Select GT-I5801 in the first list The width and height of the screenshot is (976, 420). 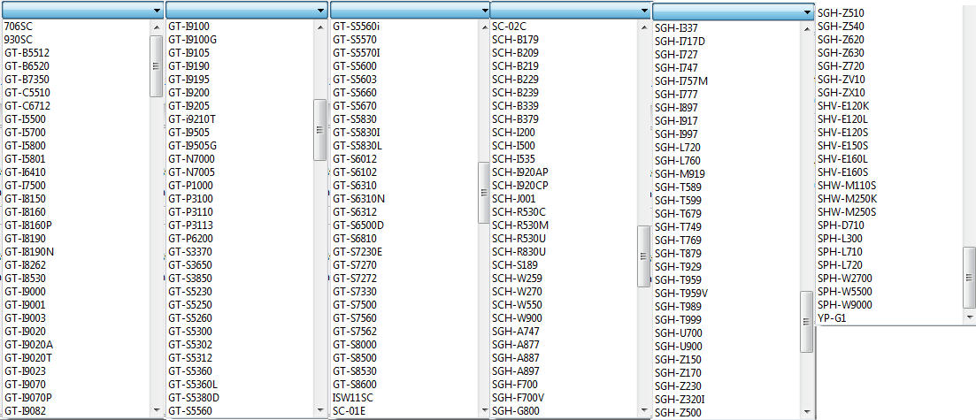(x=25, y=158)
